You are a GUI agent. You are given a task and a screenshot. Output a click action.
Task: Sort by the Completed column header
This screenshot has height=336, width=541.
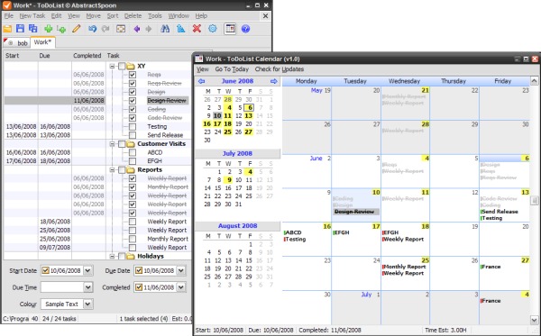pyautogui.click(x=88, y=56)
